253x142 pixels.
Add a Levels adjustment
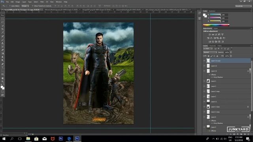coord(213,34)
